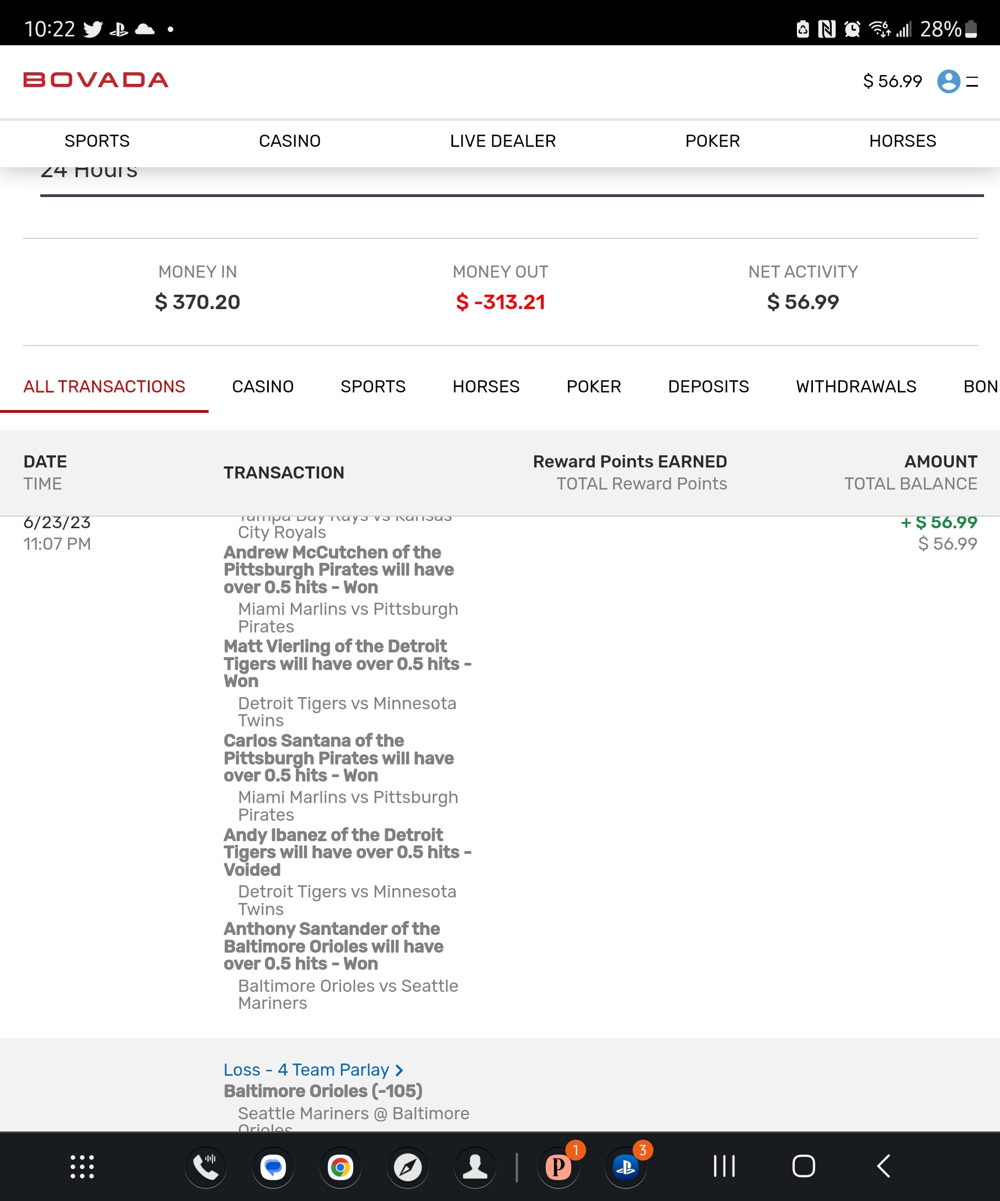Image resolution: width=1000 pixels, height=1201 pixels.
Task: Open the recent apps view
Action: (724, 1167)
